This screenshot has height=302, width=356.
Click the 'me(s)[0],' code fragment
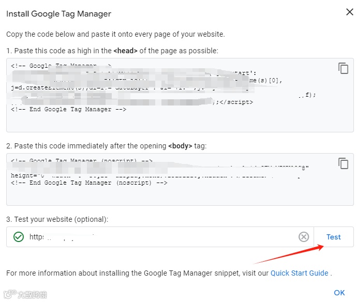pyautogui.click(x=265, y=80)
